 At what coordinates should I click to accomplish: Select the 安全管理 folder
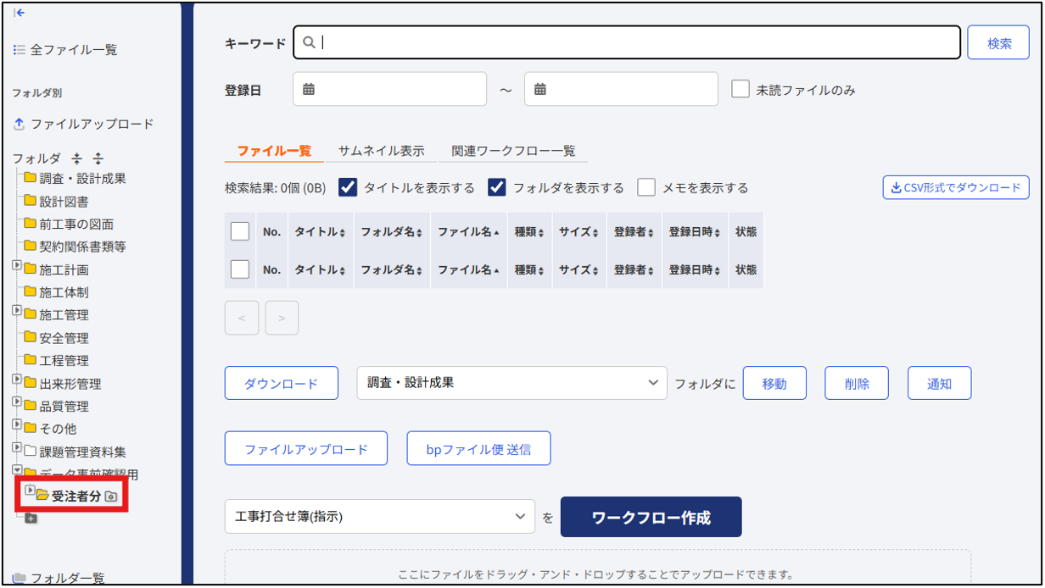tap(56, 338)
